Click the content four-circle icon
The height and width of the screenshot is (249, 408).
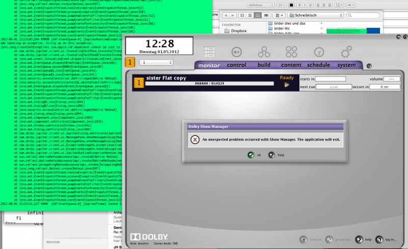(291, 52)
